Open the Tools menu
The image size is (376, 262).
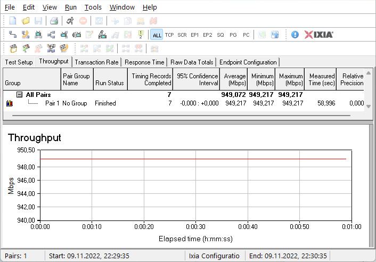[93, 7]
